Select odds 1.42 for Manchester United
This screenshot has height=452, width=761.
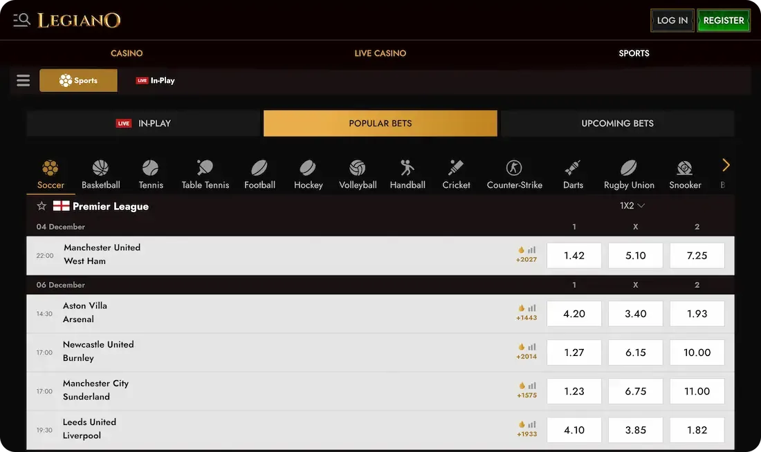(x=574, y=255)
